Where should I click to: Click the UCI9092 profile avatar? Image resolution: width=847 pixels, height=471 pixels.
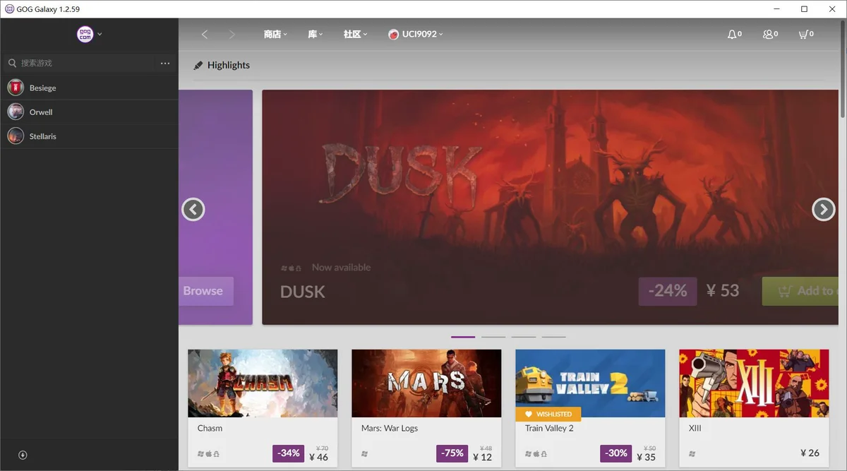(393, 34)
